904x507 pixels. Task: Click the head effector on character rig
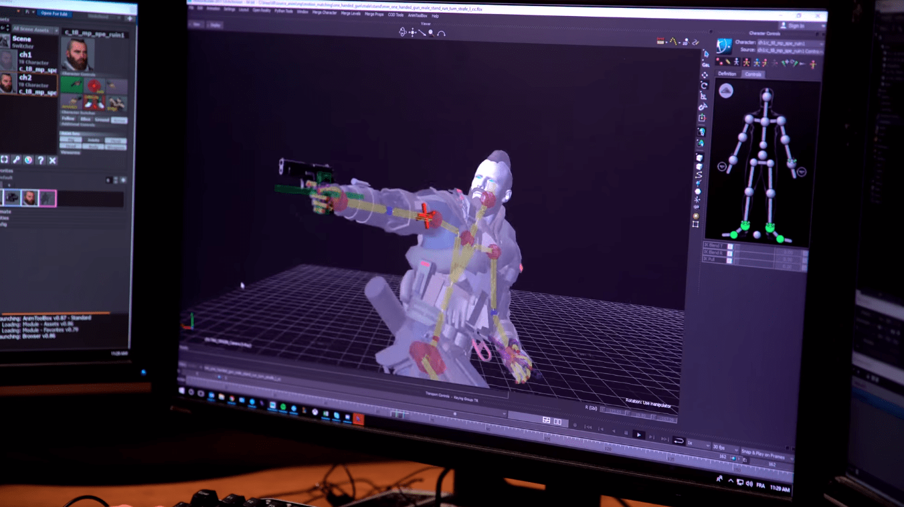[x=767, y=96]
